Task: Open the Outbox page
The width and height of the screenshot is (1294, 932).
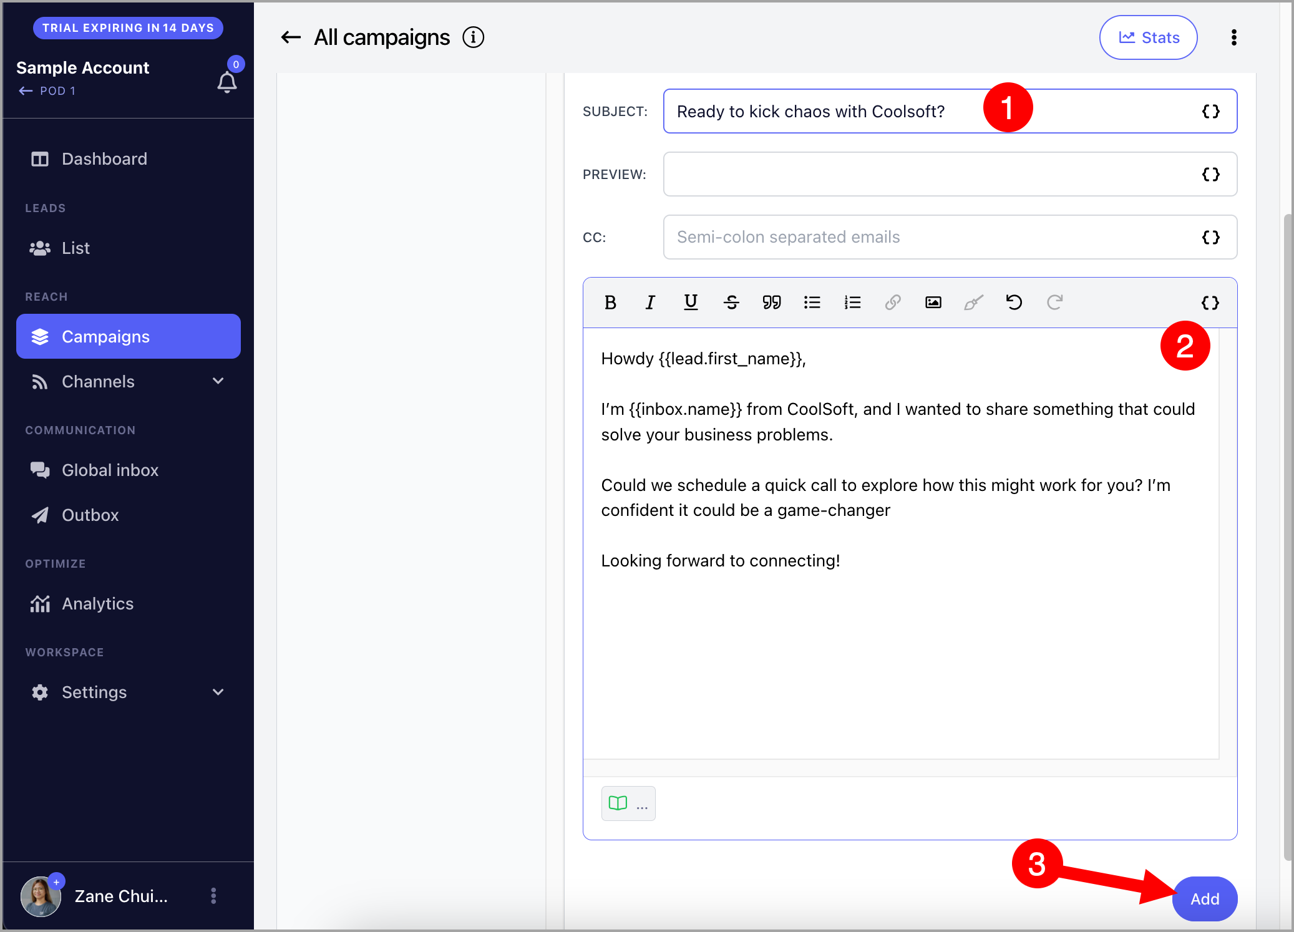Action: coord(129,515)
